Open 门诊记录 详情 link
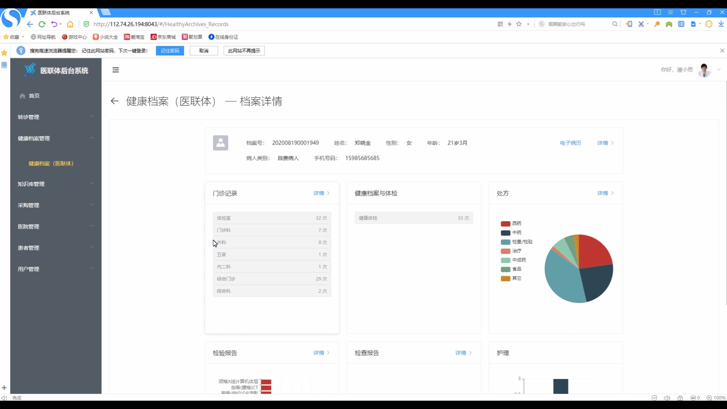 (321, 193)
